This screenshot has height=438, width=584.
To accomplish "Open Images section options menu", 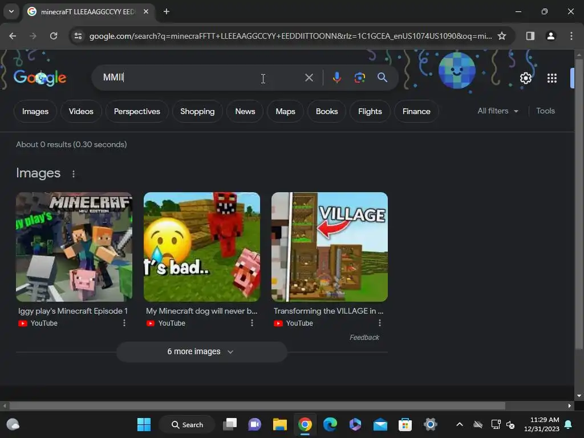I will [74, 174].
